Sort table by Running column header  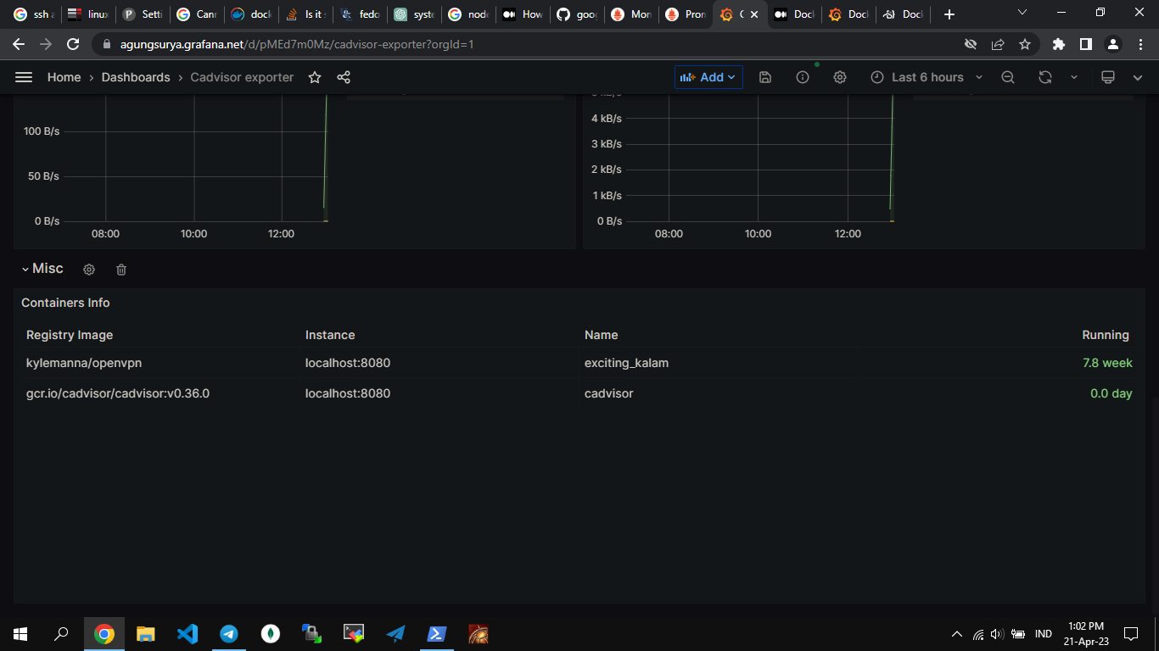[x=1105, y=335]
